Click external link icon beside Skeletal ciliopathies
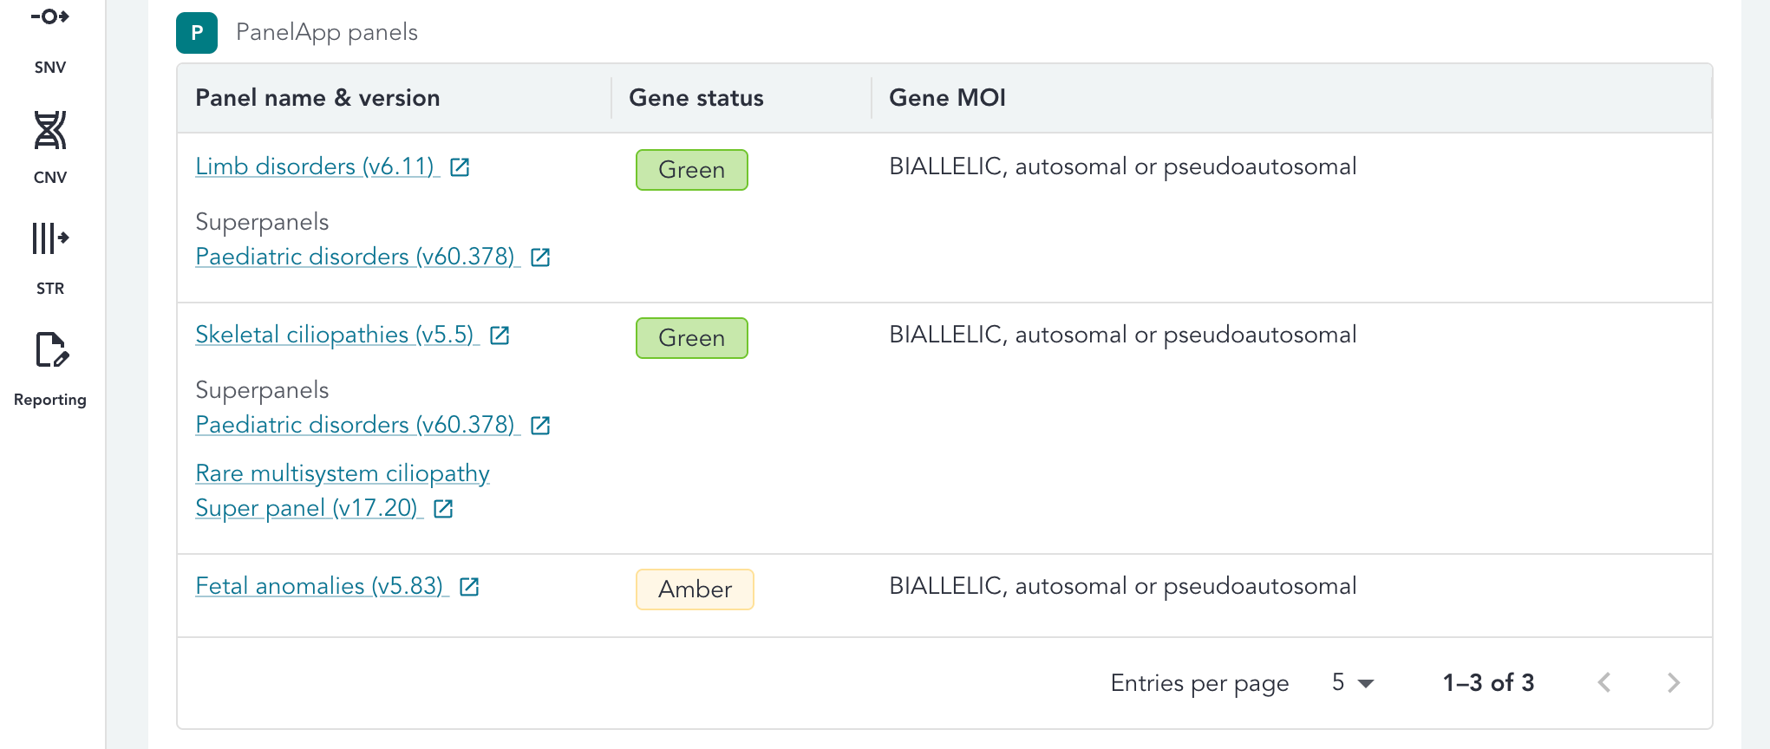Screen dimensions: 1770x749 click(x=500, y=335)
